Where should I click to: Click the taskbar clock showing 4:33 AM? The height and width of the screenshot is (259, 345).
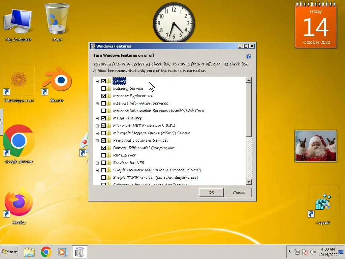pos(328,252)
